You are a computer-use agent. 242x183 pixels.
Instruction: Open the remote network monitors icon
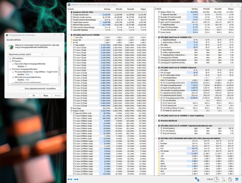pyautogui.click(x=197, y=179)
